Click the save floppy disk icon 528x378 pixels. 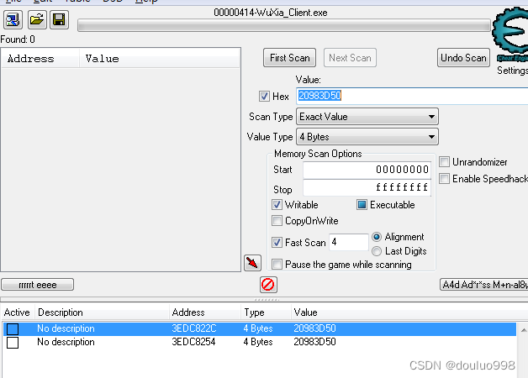click(59, 19)
